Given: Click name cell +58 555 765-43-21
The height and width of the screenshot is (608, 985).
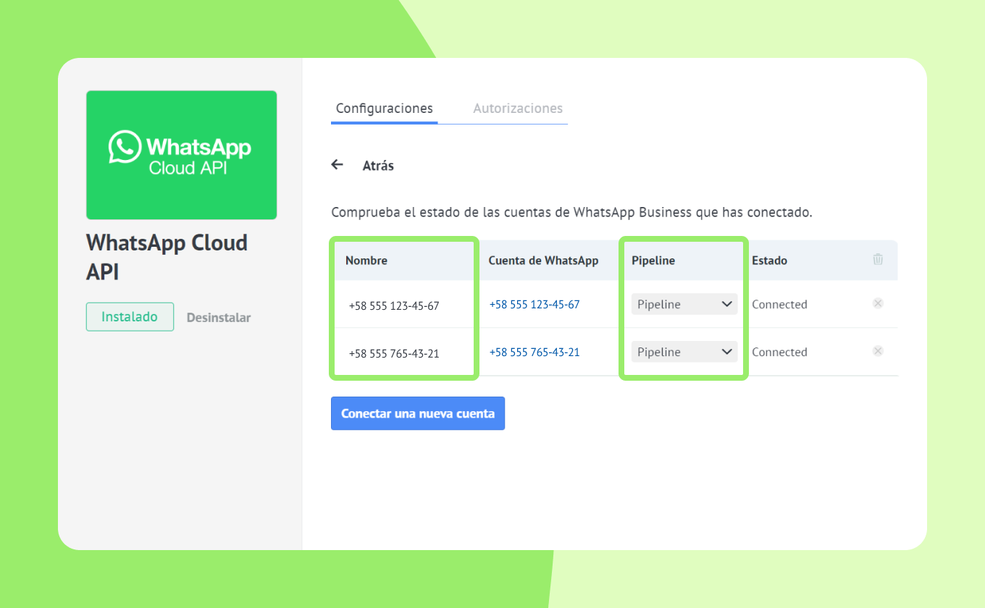Looking at the screenshot, I should (394, 353).
